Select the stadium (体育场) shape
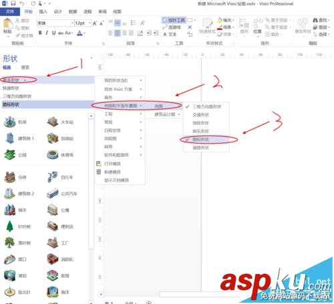This screenshot has height=304, width=334. (61, 155)
